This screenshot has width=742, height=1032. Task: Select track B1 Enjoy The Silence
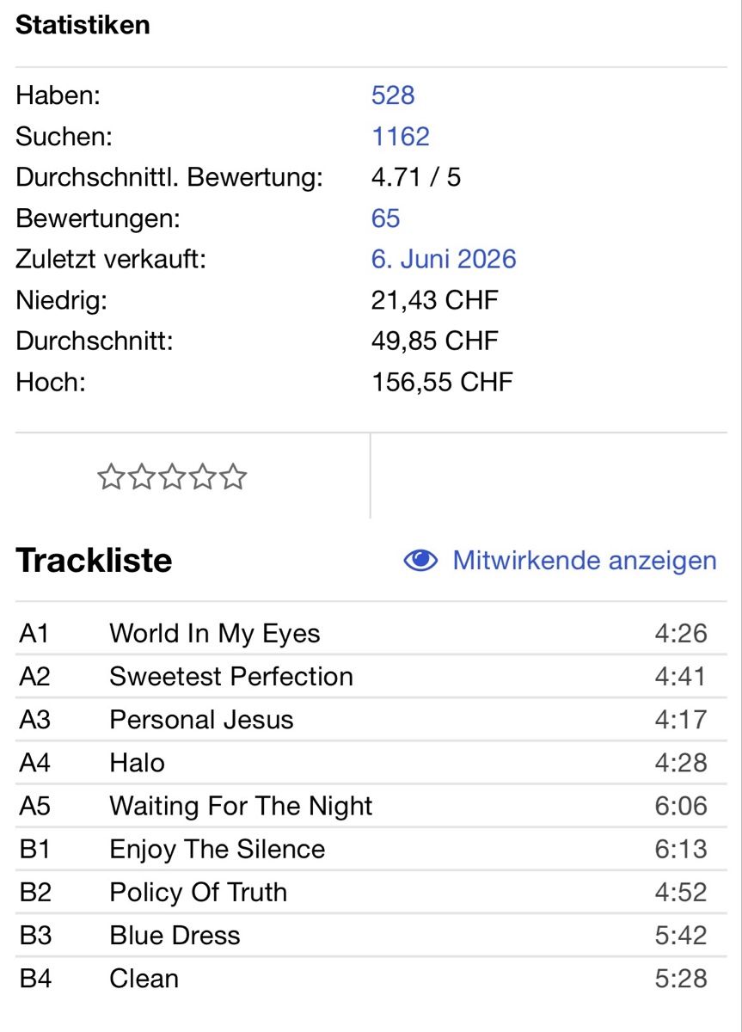click(371, 849)
